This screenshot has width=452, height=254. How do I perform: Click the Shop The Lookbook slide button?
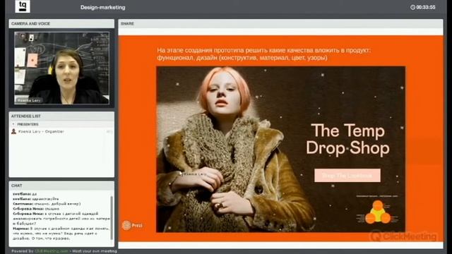pyautogui.click(x=347, y=176)
